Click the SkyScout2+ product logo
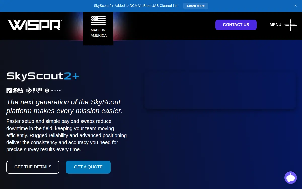302x189 pixels. pyautogui.click(x=43, y=76)
